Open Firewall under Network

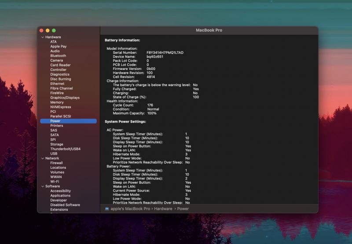click(x=56, y=163)
